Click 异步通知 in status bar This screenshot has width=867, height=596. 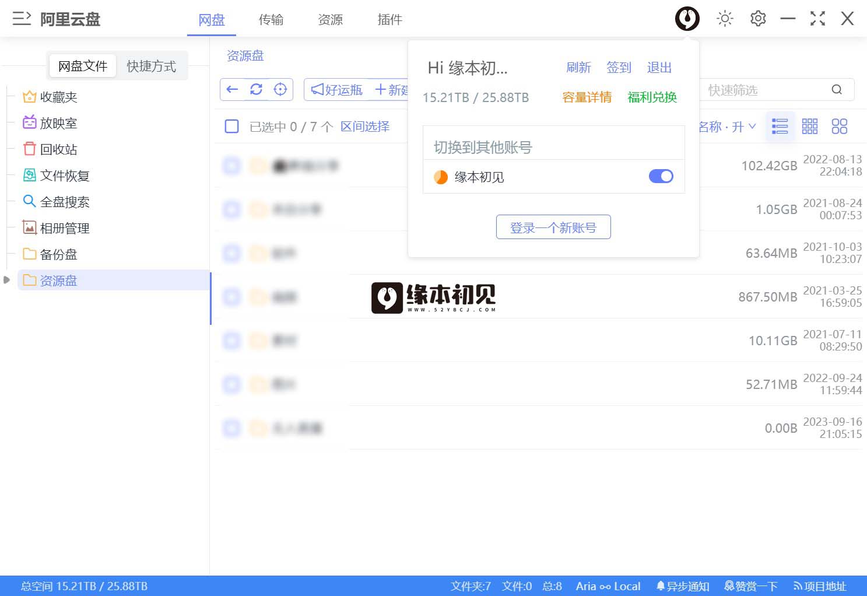coord(683,586)
